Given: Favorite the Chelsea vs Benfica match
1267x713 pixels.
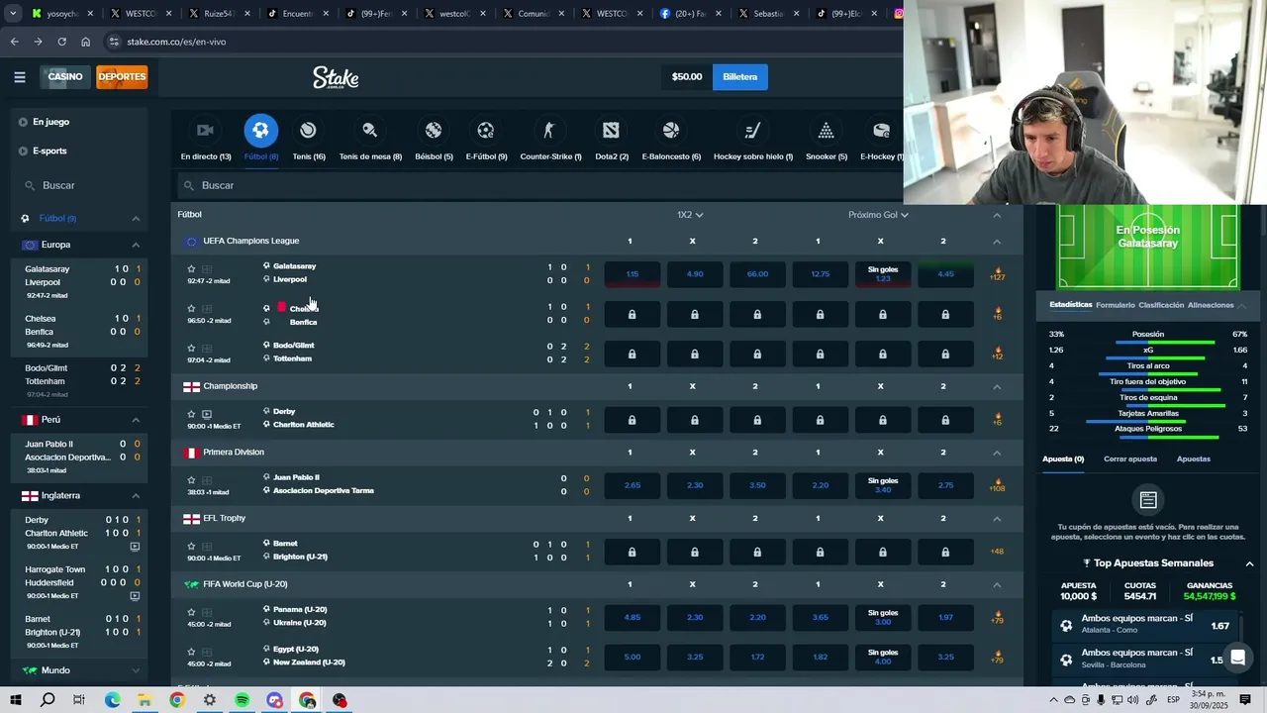Looking at the screenshot, I should pyautogui.click(x=191, y=308).
